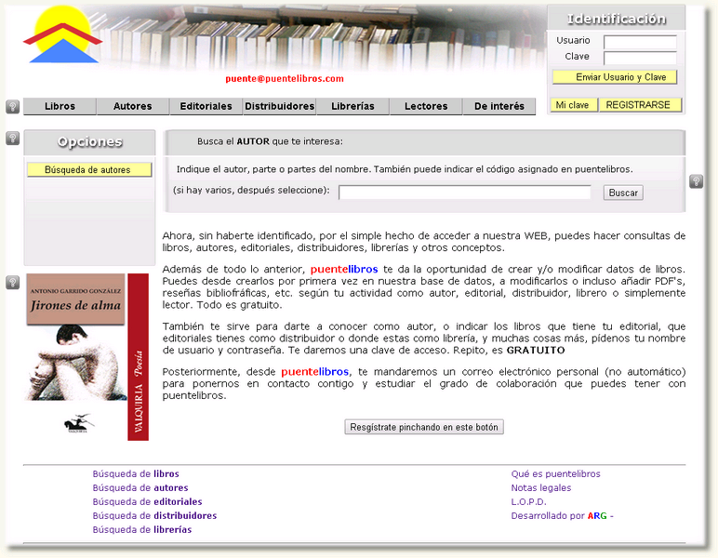
Task: Open the Jirones de alma book cover
Action: tap(87, 357)
